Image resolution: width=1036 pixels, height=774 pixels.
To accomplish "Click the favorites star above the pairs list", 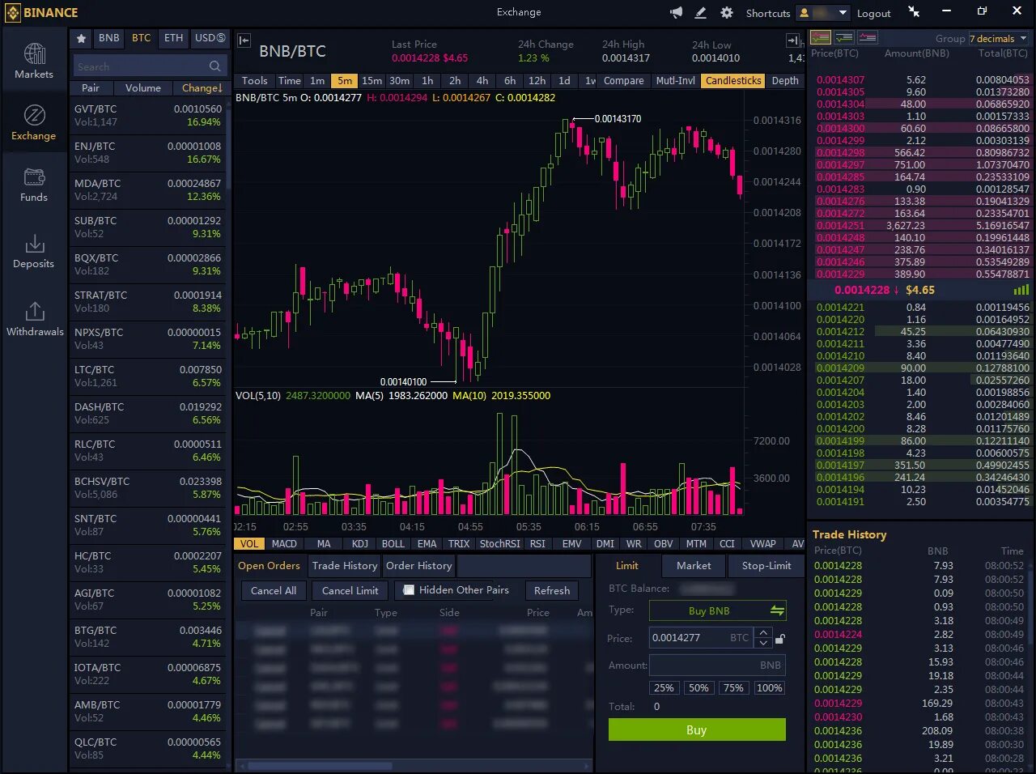I will 80,38.
